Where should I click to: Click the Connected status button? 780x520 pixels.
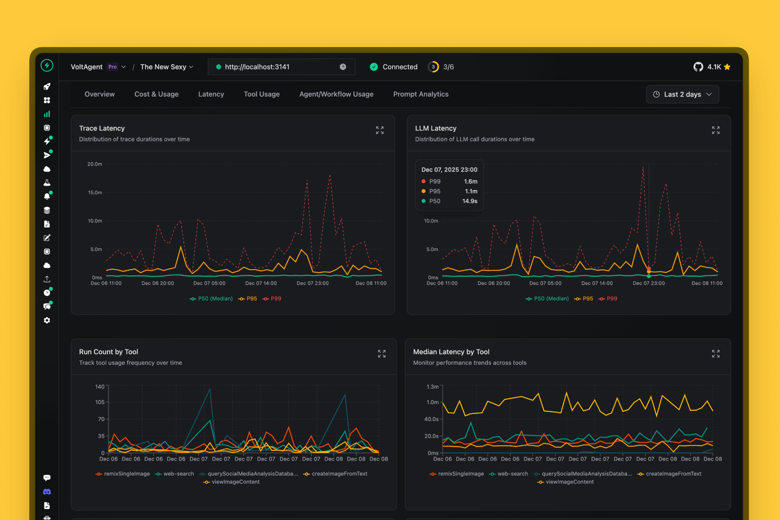pos(392,67)
